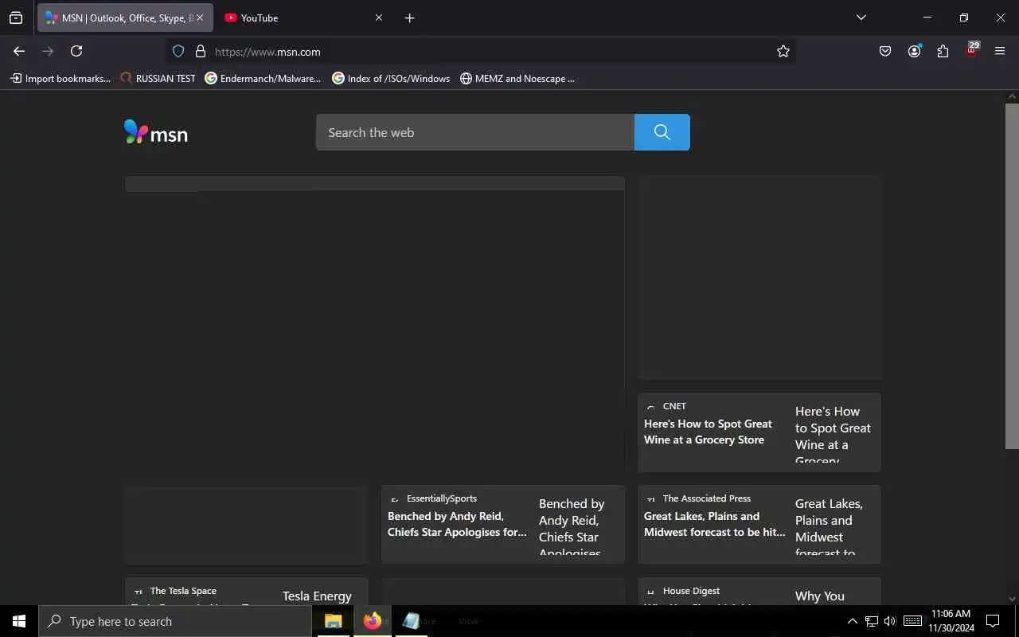Click the Type here to search box
The height and width of the screenshot is (637, 1019).
coord(175,621)
